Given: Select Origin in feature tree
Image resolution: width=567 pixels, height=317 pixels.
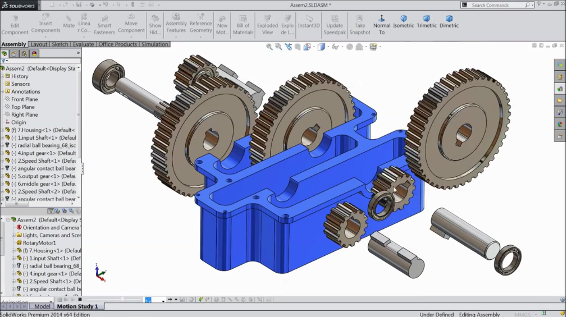Looking at the screenshot, I should [x=19, y=122].
